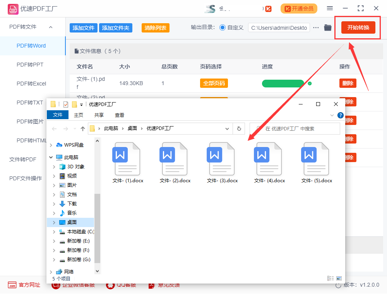Screen dimensions: 387x294
Task: Customize quick access toolbar dropdown
Action: pyautogui.click(x=81, y=105)
